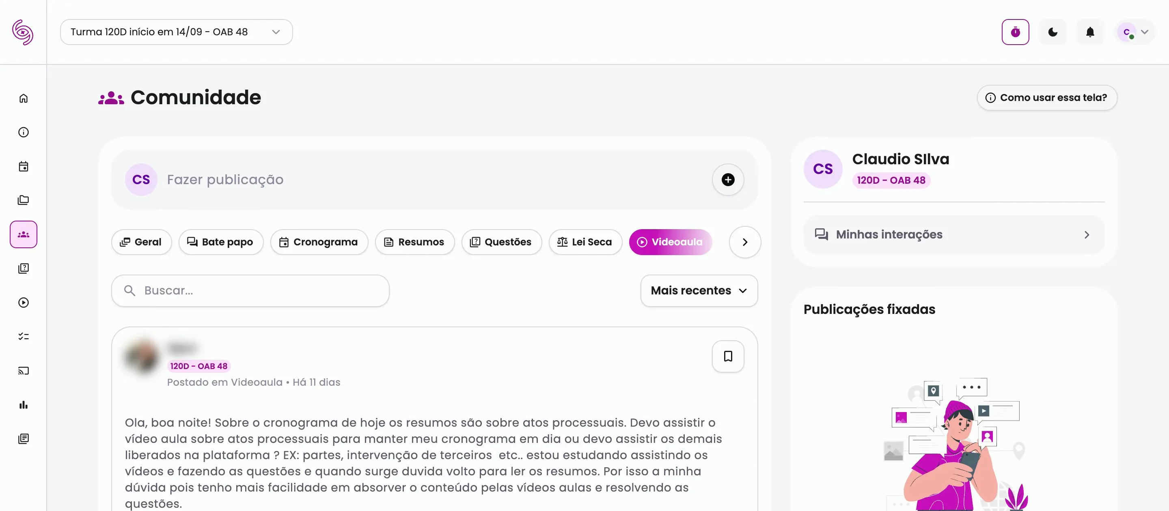Select the community people icon in sidebar

(24, 234)
